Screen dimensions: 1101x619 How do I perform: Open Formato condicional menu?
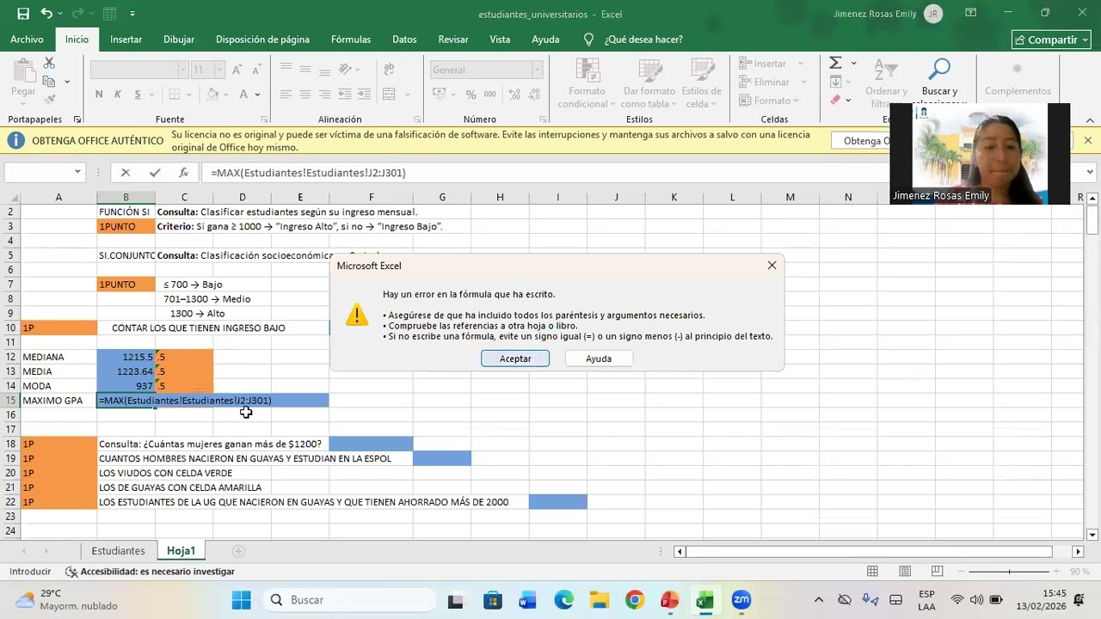click(586, 84)
